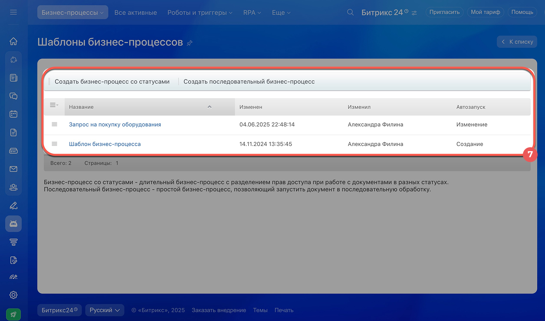Click the Страницы: 1 pager text
This screenshot has width=545, height=321.
[101, 163]
